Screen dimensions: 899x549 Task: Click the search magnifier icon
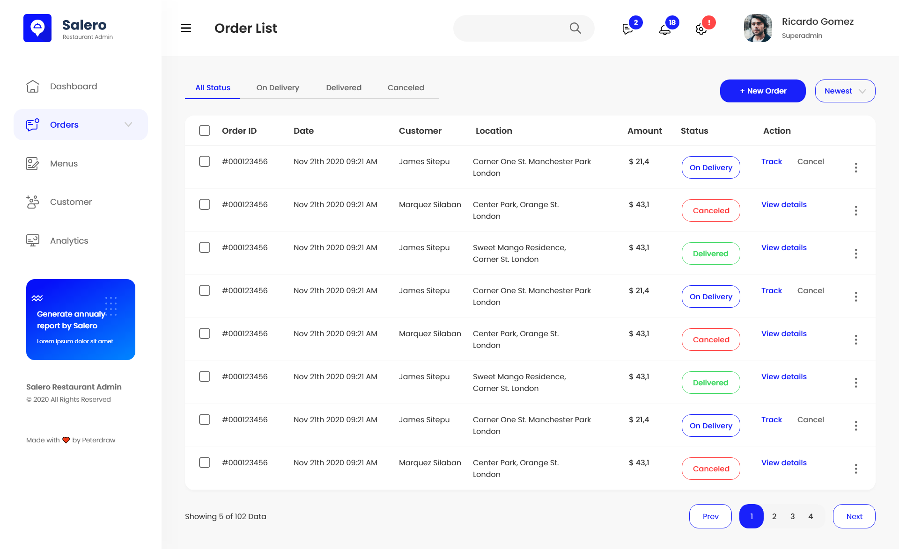point(575,28)
